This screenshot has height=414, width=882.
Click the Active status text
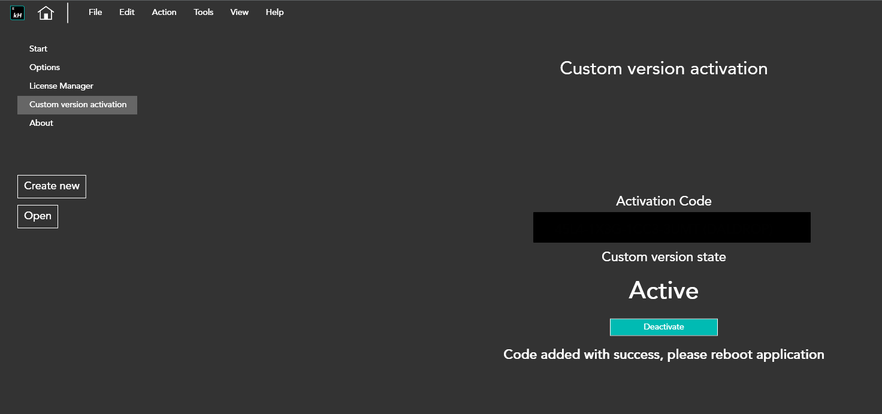pos(663,291)
